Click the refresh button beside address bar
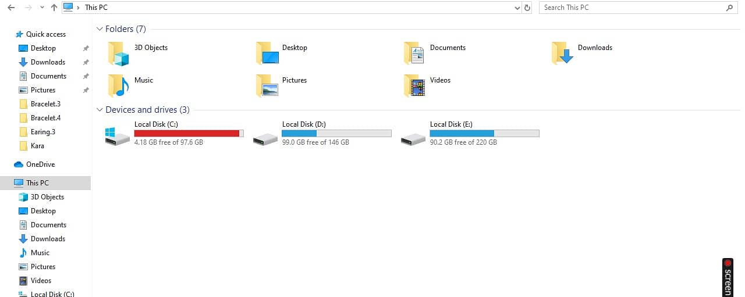 (527, 8)
